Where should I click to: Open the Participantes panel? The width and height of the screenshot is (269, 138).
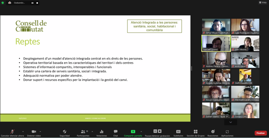pyautogui.click(x=83, y=132)
